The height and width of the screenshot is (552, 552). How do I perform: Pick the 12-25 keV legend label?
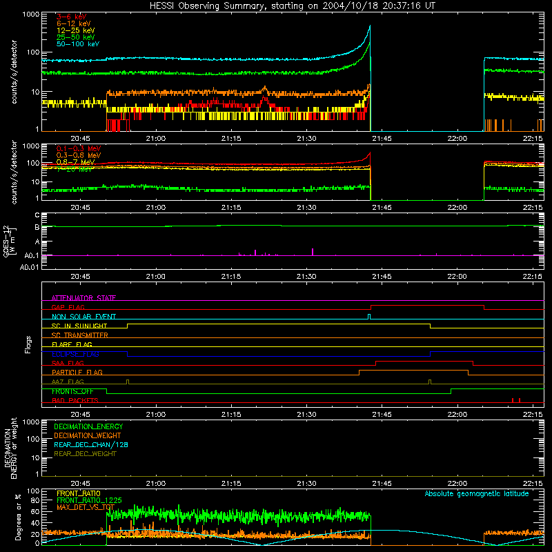pos(76,30)
